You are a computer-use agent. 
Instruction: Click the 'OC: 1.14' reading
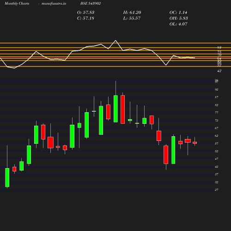pyautogui.click(x=178, y=12)
